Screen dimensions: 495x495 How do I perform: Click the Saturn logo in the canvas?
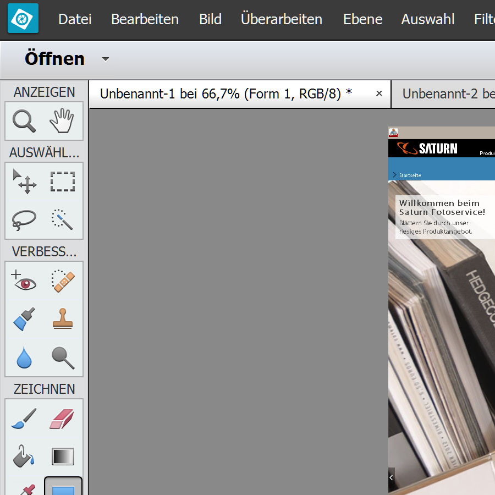click(427, 148)
